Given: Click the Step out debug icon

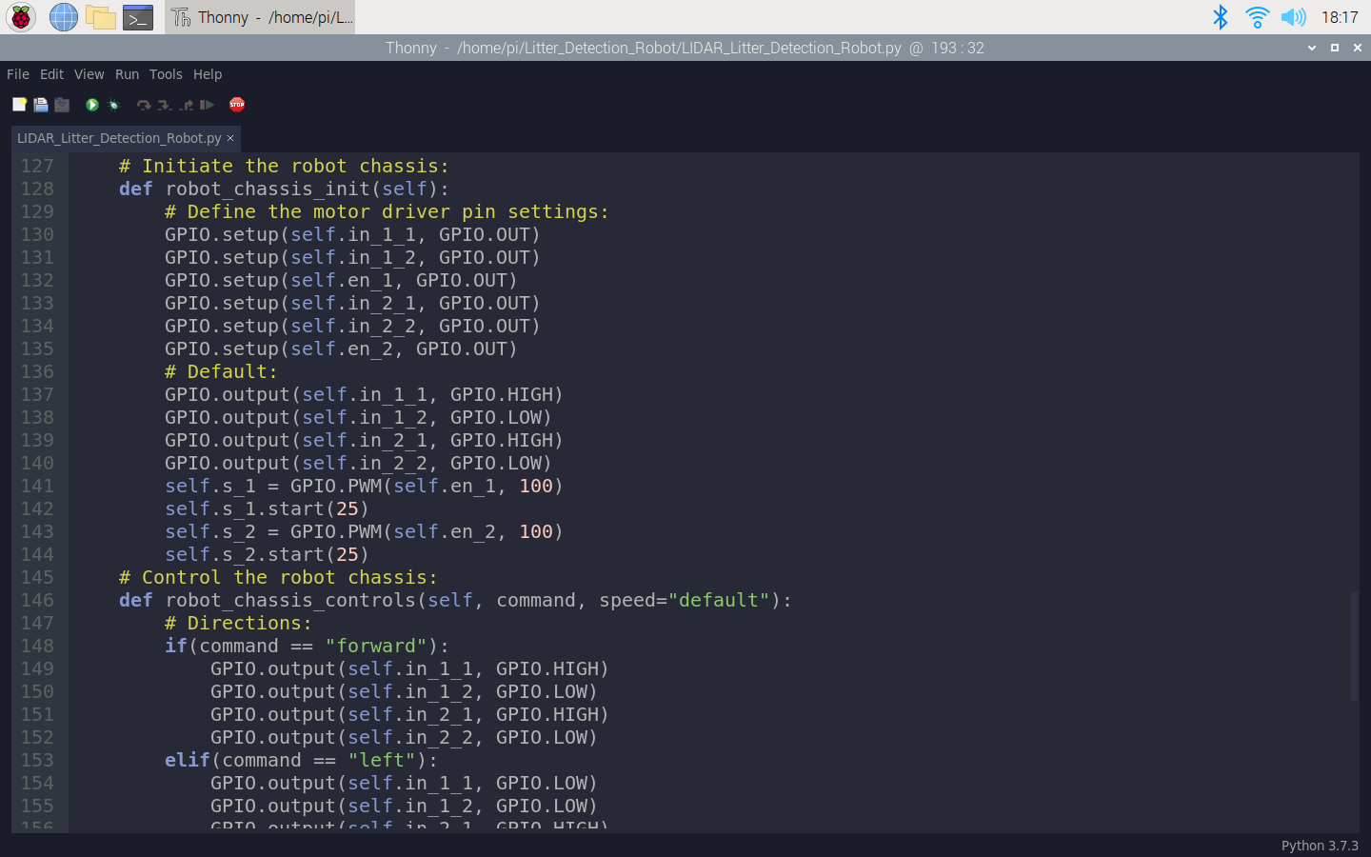Looking at the screenshot, I should [x=186, y=105].
